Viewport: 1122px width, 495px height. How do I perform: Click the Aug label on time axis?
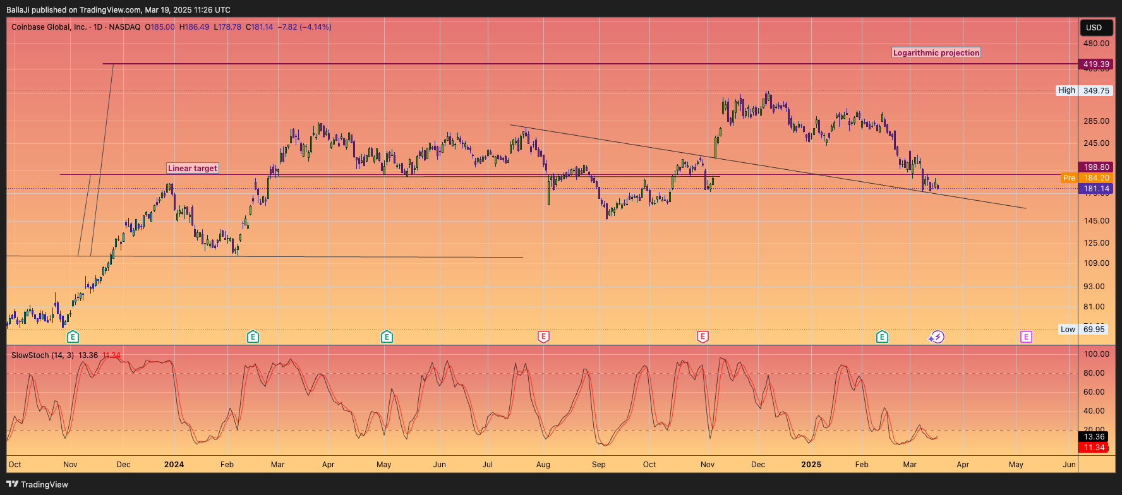543,465
